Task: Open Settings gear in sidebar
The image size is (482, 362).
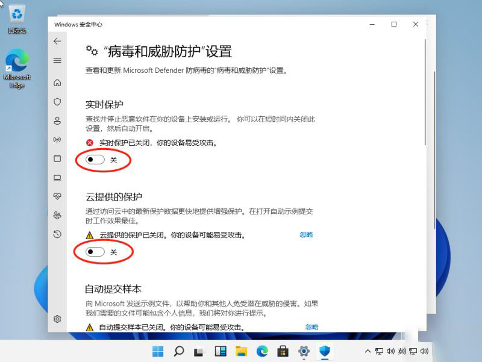Action: click(x=57, y=319)
